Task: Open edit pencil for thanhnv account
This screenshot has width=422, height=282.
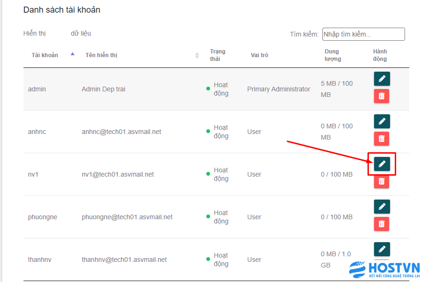Action: click(x=382, y=249)
